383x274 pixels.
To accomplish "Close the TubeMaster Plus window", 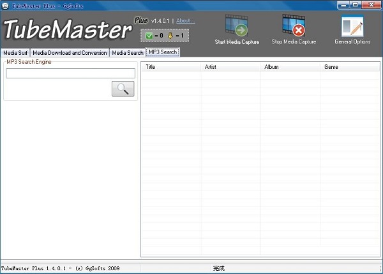I will pyautogui.click(x=372, y=5).
